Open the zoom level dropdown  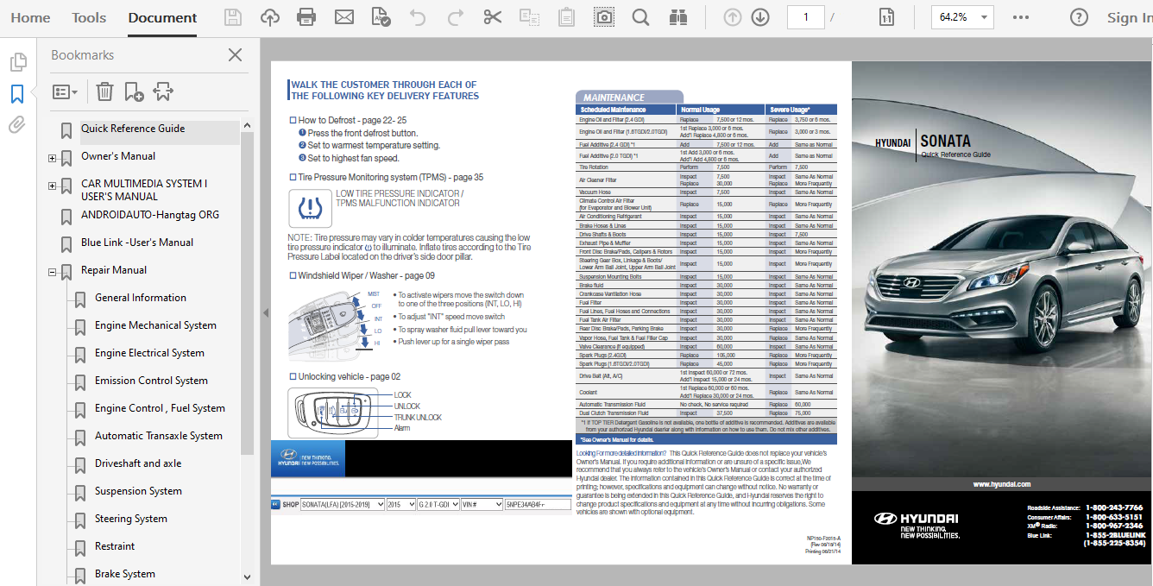[985, 17]
